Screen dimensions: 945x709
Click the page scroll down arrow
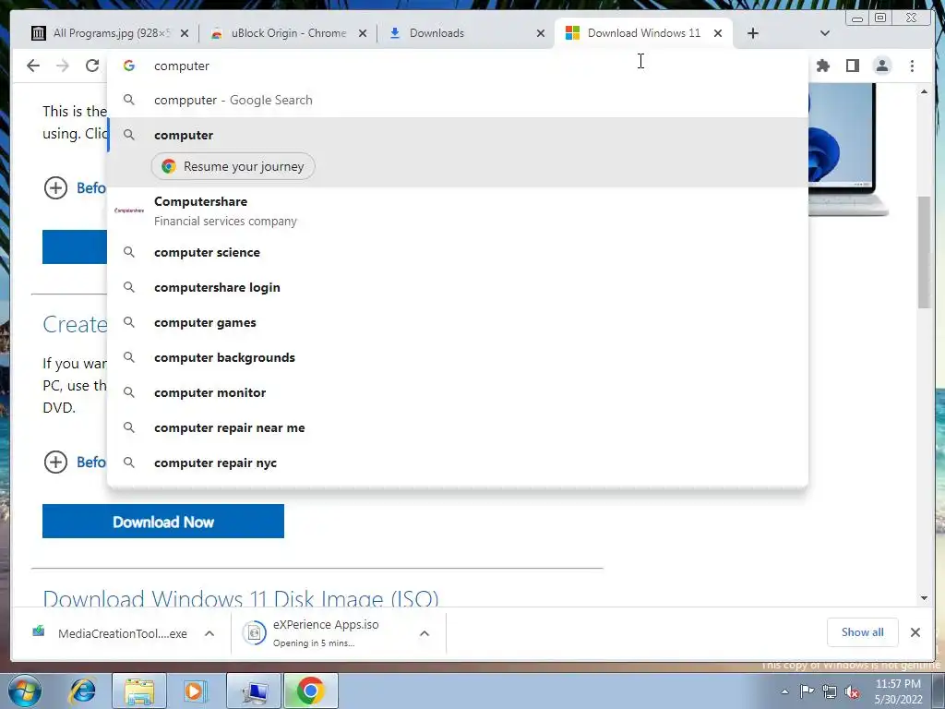tap(924, 598)
